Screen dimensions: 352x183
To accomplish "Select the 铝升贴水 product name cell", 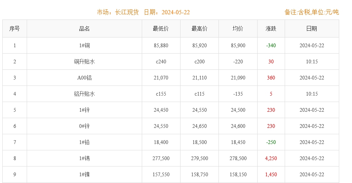I will [84, 94].
